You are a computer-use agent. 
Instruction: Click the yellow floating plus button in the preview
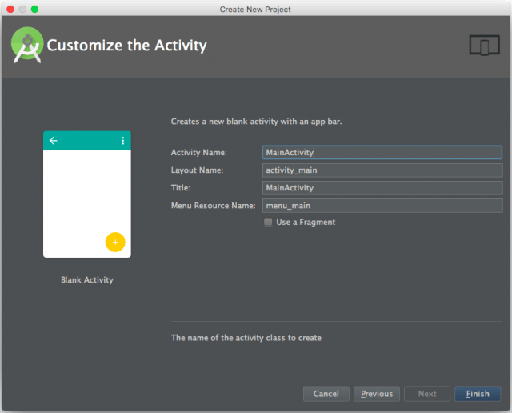click(x=115, y=242)
